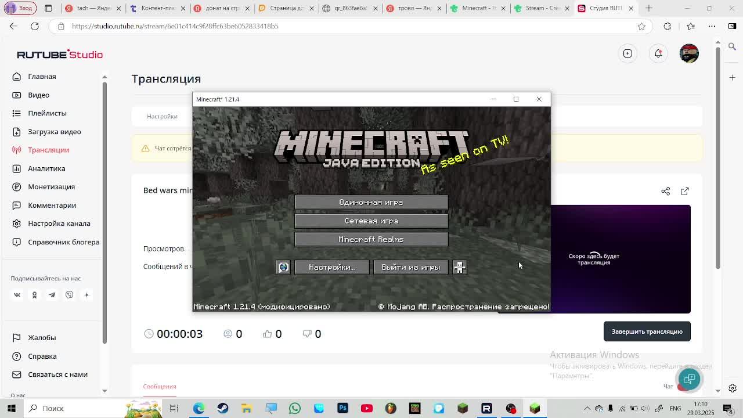Bookmark page with star icon
This screenshot has height=418, width=743.
coord(641,26)
